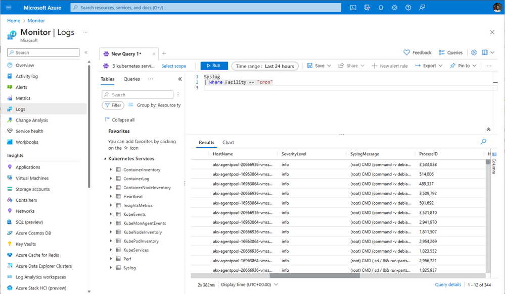The width and height of the screenshot is (505, 294).
Task: Switch to the Queries tab in side pane
Action: (x=132, y=79)
